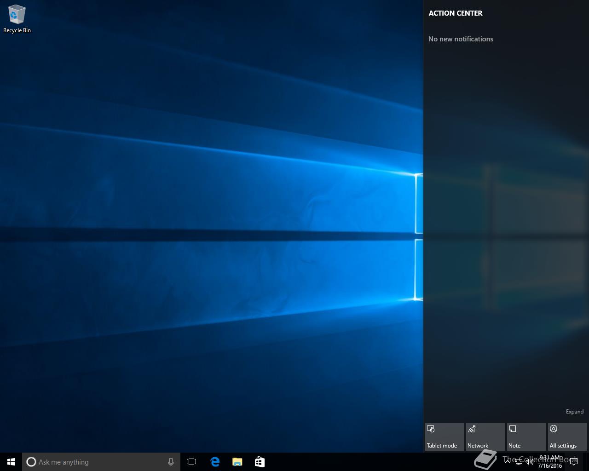The image size is (589, 471).
Task: Show hidden system tray icons
Action: (x=508, y=462)
